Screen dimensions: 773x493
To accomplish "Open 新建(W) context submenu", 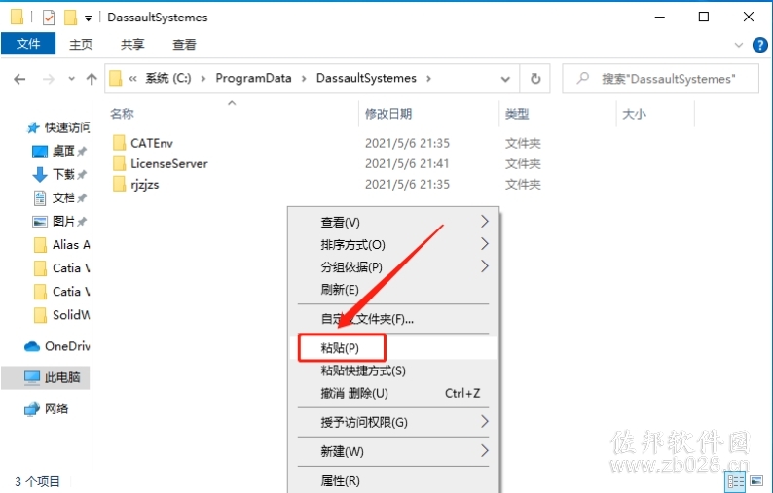I will point(393,451).
